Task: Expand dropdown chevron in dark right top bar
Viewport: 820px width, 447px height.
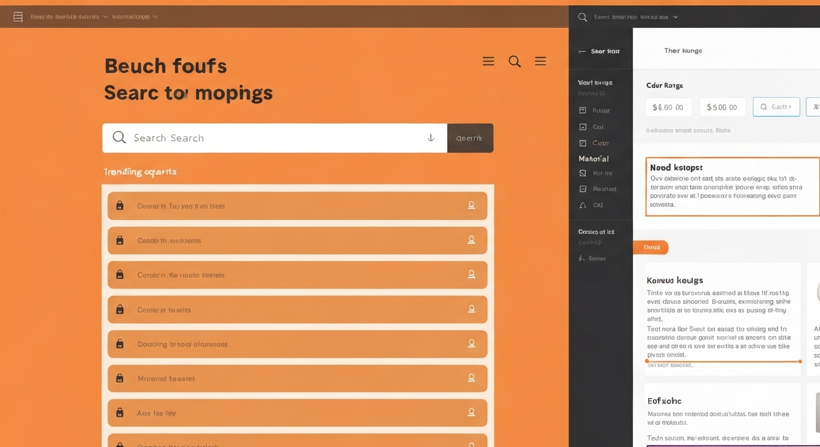Action: tap(676, 17)
